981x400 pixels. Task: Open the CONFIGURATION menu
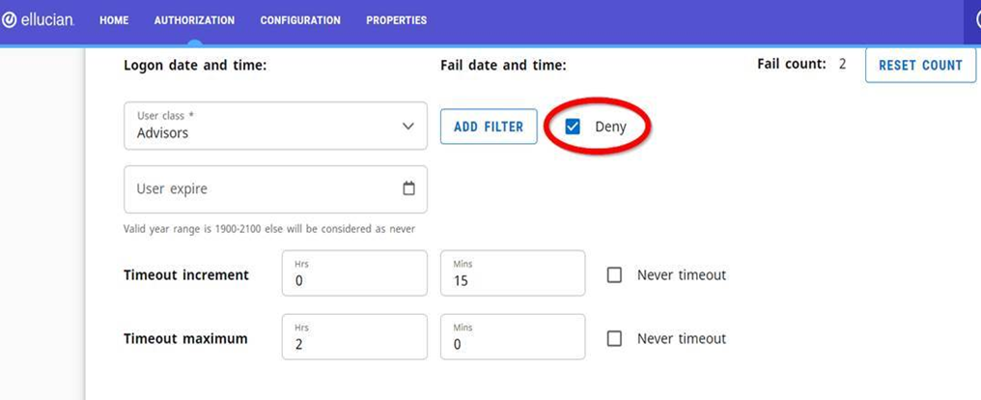coord(300,20)
